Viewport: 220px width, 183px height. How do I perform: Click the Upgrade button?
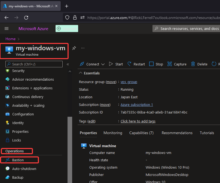click(x=67, y=29)
